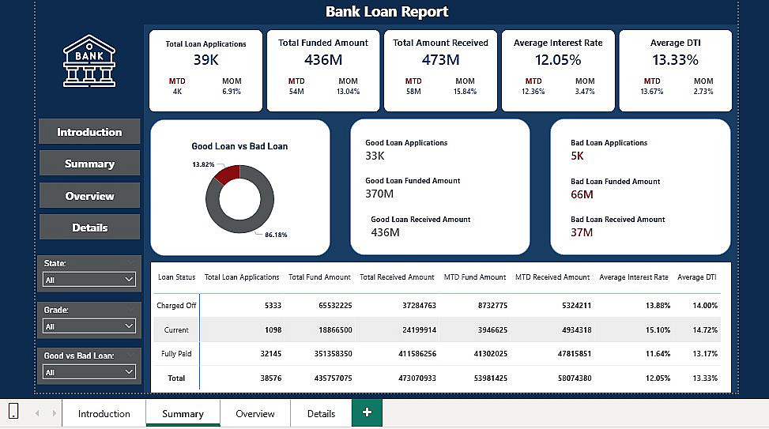Open the Details navigation button
The image size is (769, 429).
tap(89, 228)
